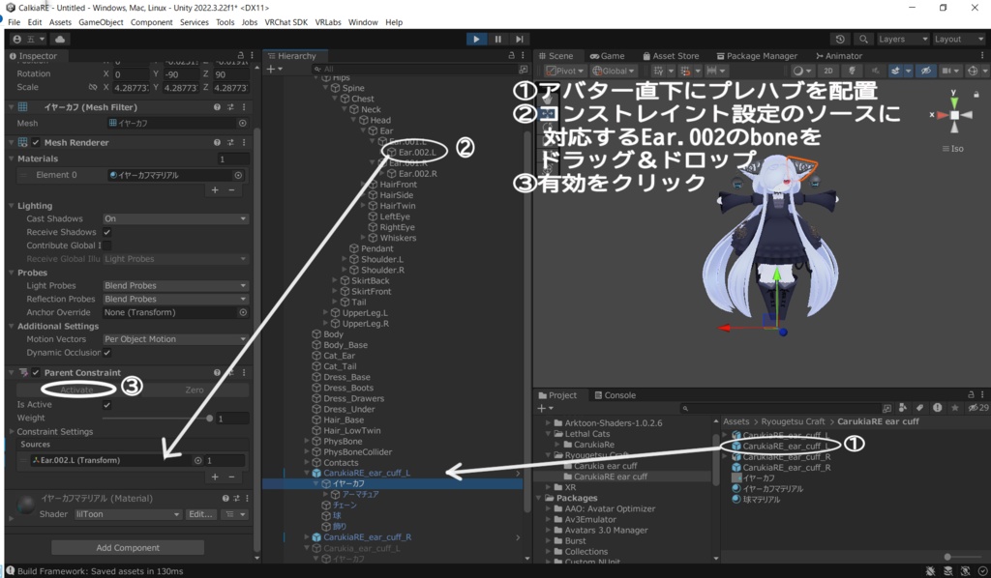This screenshot has height=578, width=991.
Task: Click the snap increment magnet icon
Action: [688, 71]
